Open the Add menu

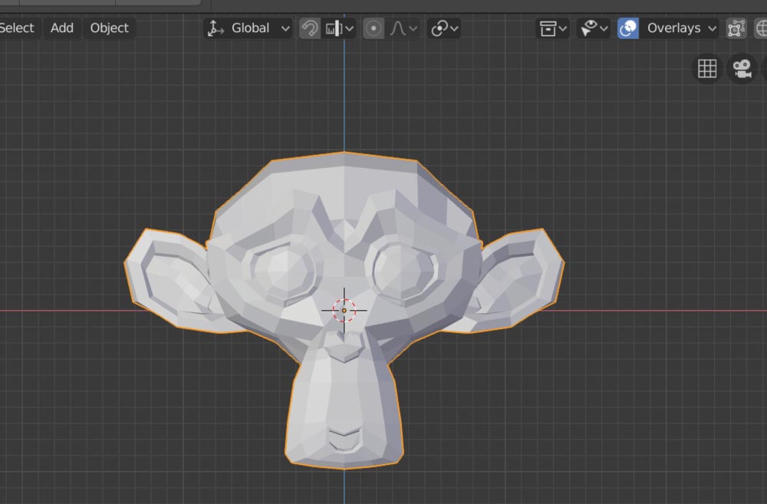coord(61,28)
